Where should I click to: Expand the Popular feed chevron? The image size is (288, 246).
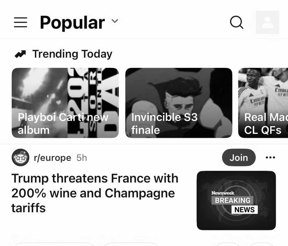tap(115, 22)
